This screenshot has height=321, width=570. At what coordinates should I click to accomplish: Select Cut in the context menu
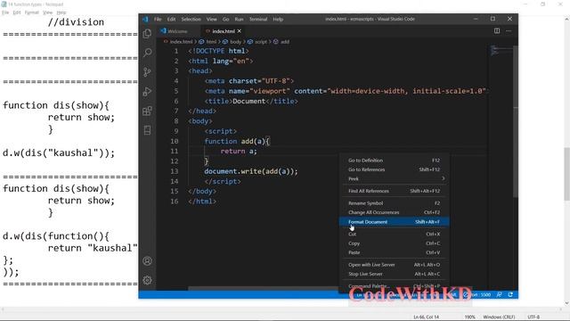[394, 234]
